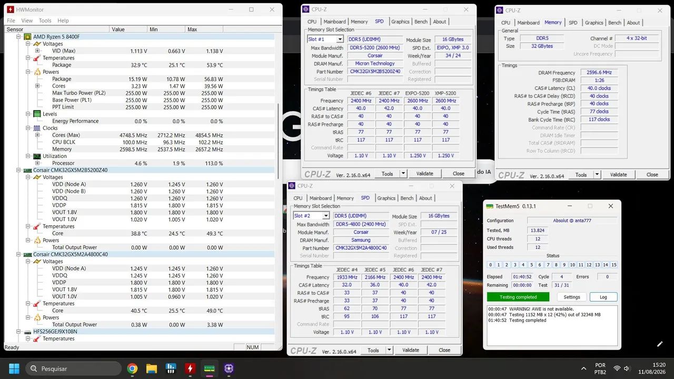
Task: Switch to About tab in Slot #1 CPU-Z
Action: point(440,22)
